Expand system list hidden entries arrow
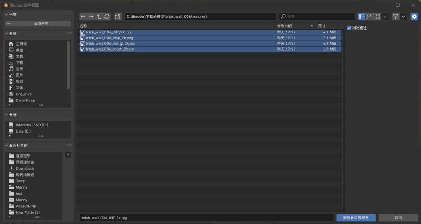Screen dimensions: 421x224 tap(10, 105)
